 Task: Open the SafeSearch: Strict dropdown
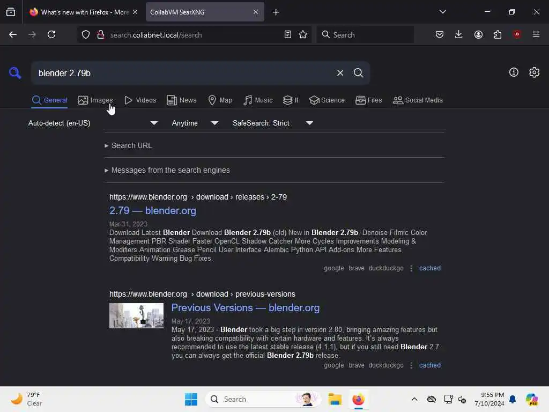pos(273,123)
